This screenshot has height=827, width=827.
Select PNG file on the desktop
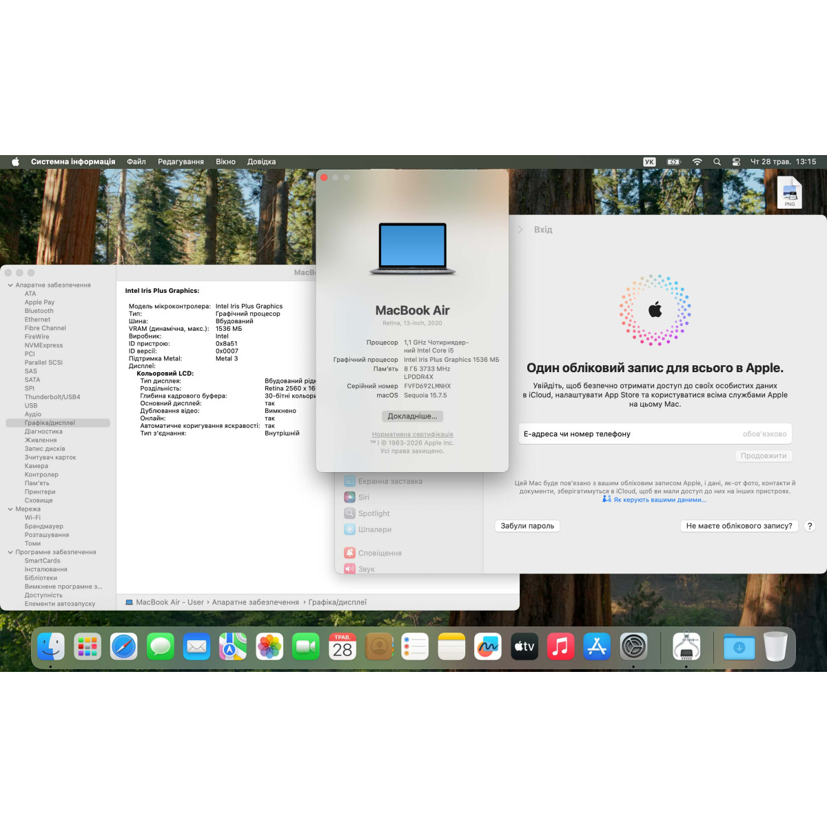pos(790,192)
